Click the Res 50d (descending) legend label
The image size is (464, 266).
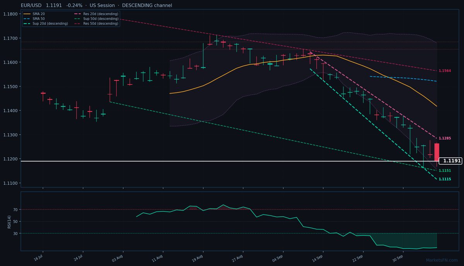click(101, 24)
